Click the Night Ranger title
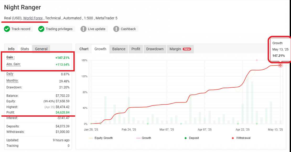The width and height of the screenshot is (291, 152). [23, 7]
